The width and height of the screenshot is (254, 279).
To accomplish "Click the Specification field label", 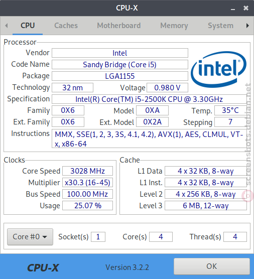I will (x=28, y=99).
